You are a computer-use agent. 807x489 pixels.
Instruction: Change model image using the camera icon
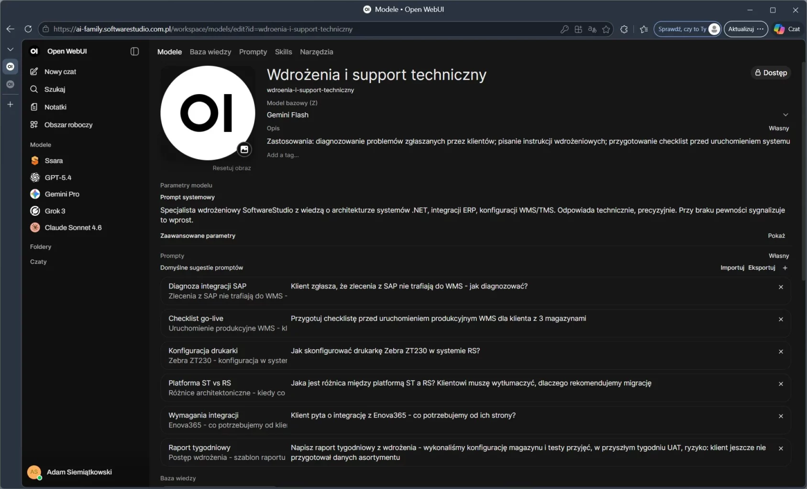[x=244, y=149]
